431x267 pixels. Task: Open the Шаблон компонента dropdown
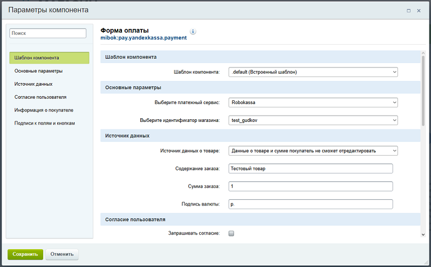click(313, 72)
